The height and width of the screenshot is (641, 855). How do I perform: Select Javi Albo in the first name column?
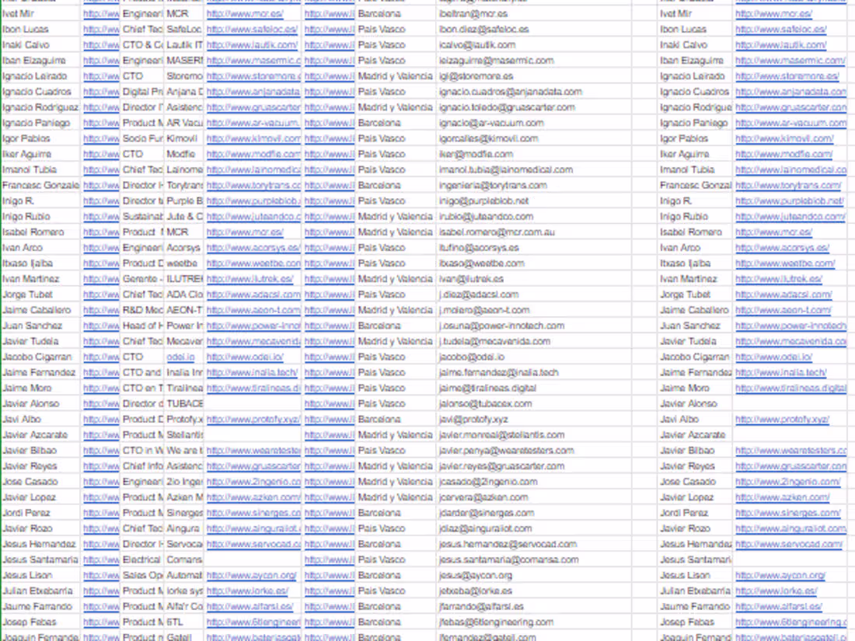point(22,420)
